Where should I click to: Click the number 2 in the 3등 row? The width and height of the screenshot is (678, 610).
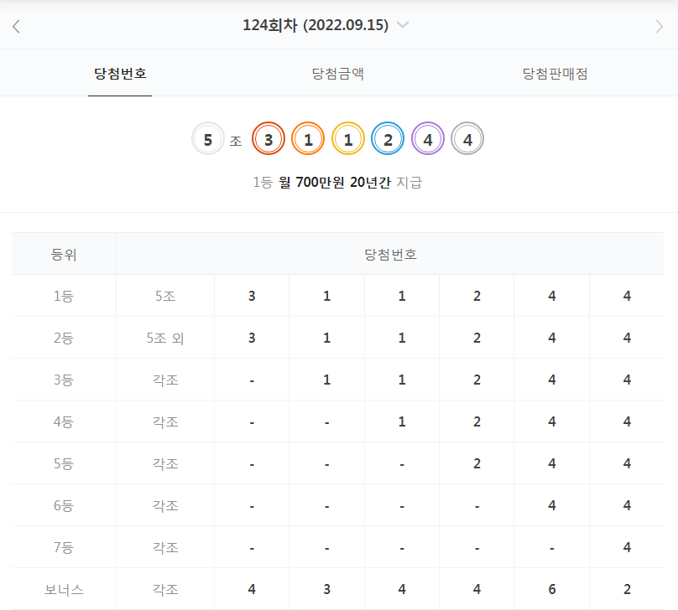pyautogui.click(x=477, y=380)
